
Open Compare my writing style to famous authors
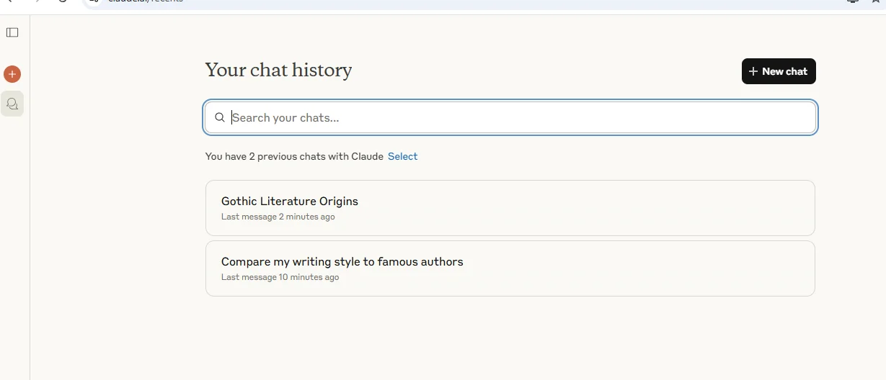click(x=510, y=268)
